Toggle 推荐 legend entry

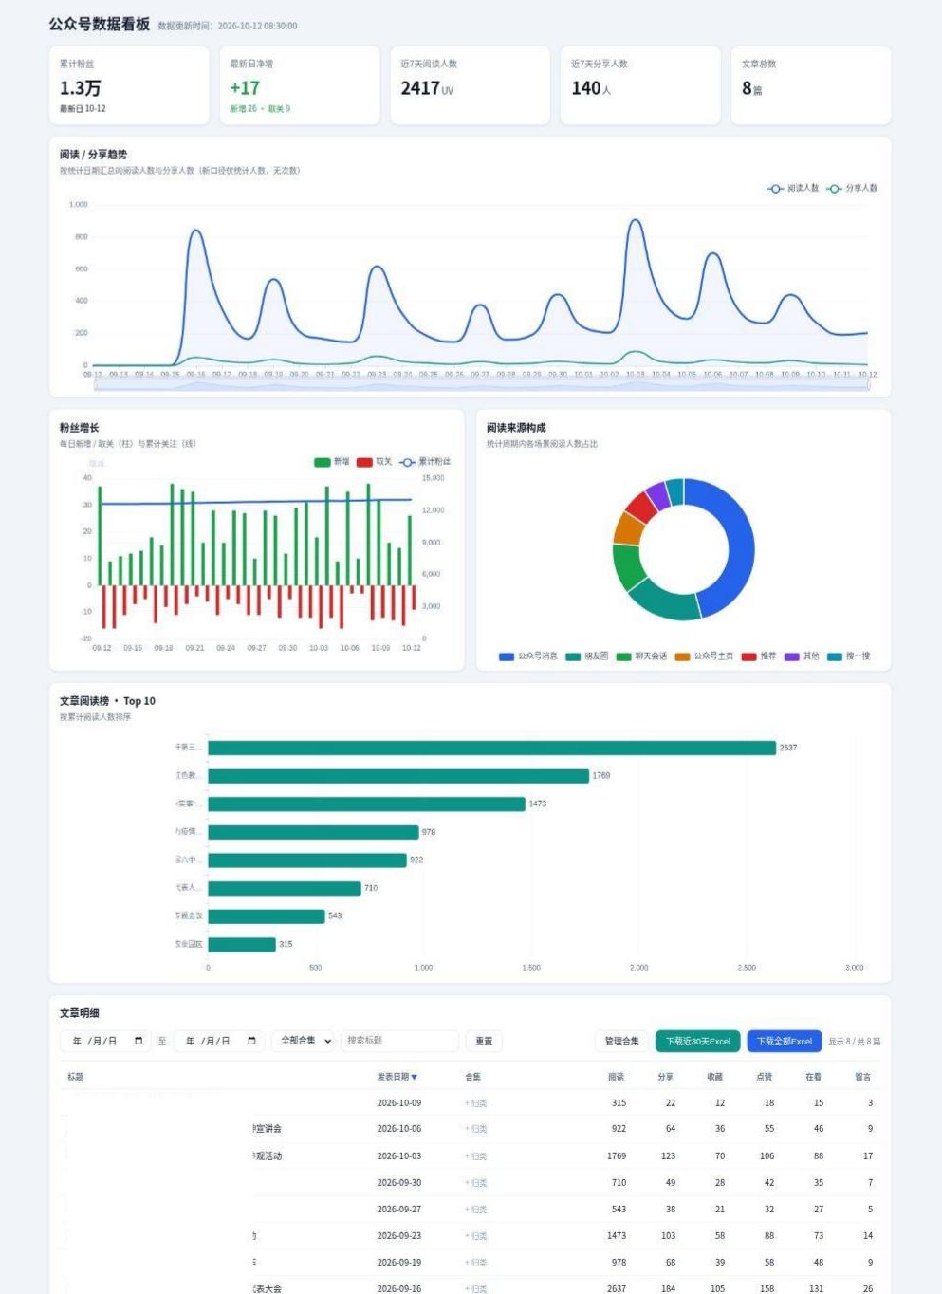click(759, 656)
